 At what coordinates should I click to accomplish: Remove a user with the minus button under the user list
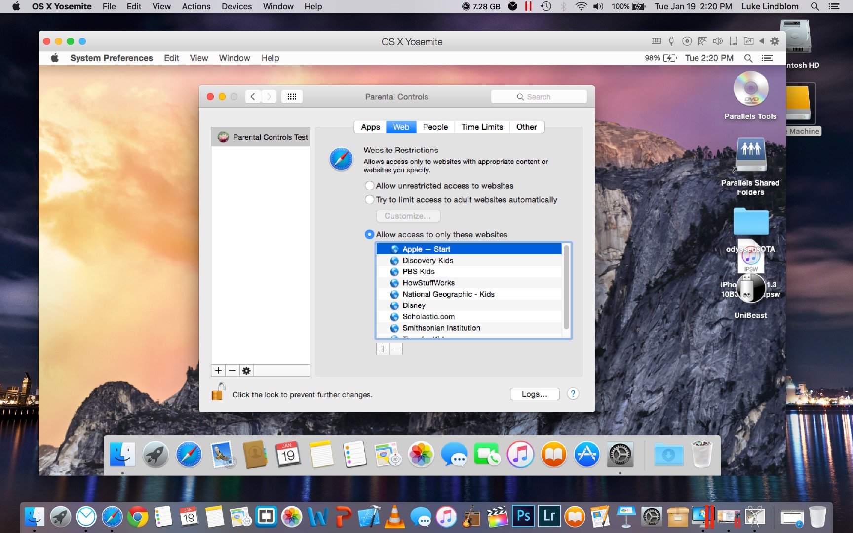point(233,371)
